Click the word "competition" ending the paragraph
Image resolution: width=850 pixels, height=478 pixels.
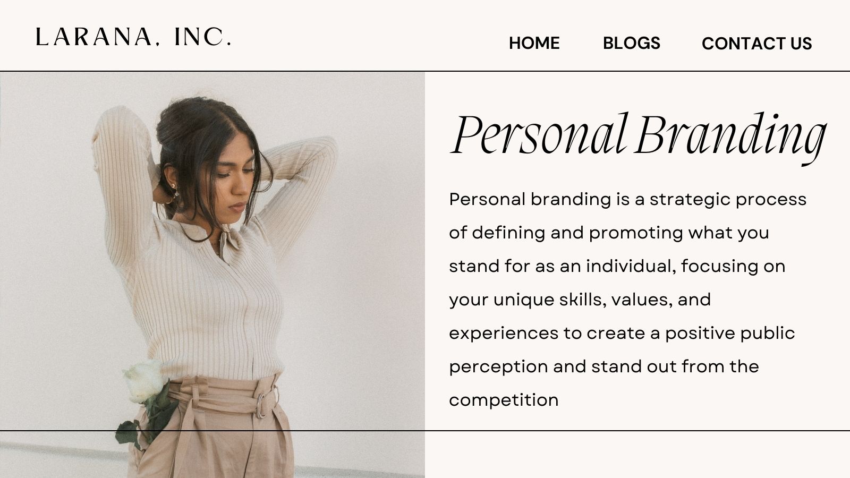[x=504, y=400]
